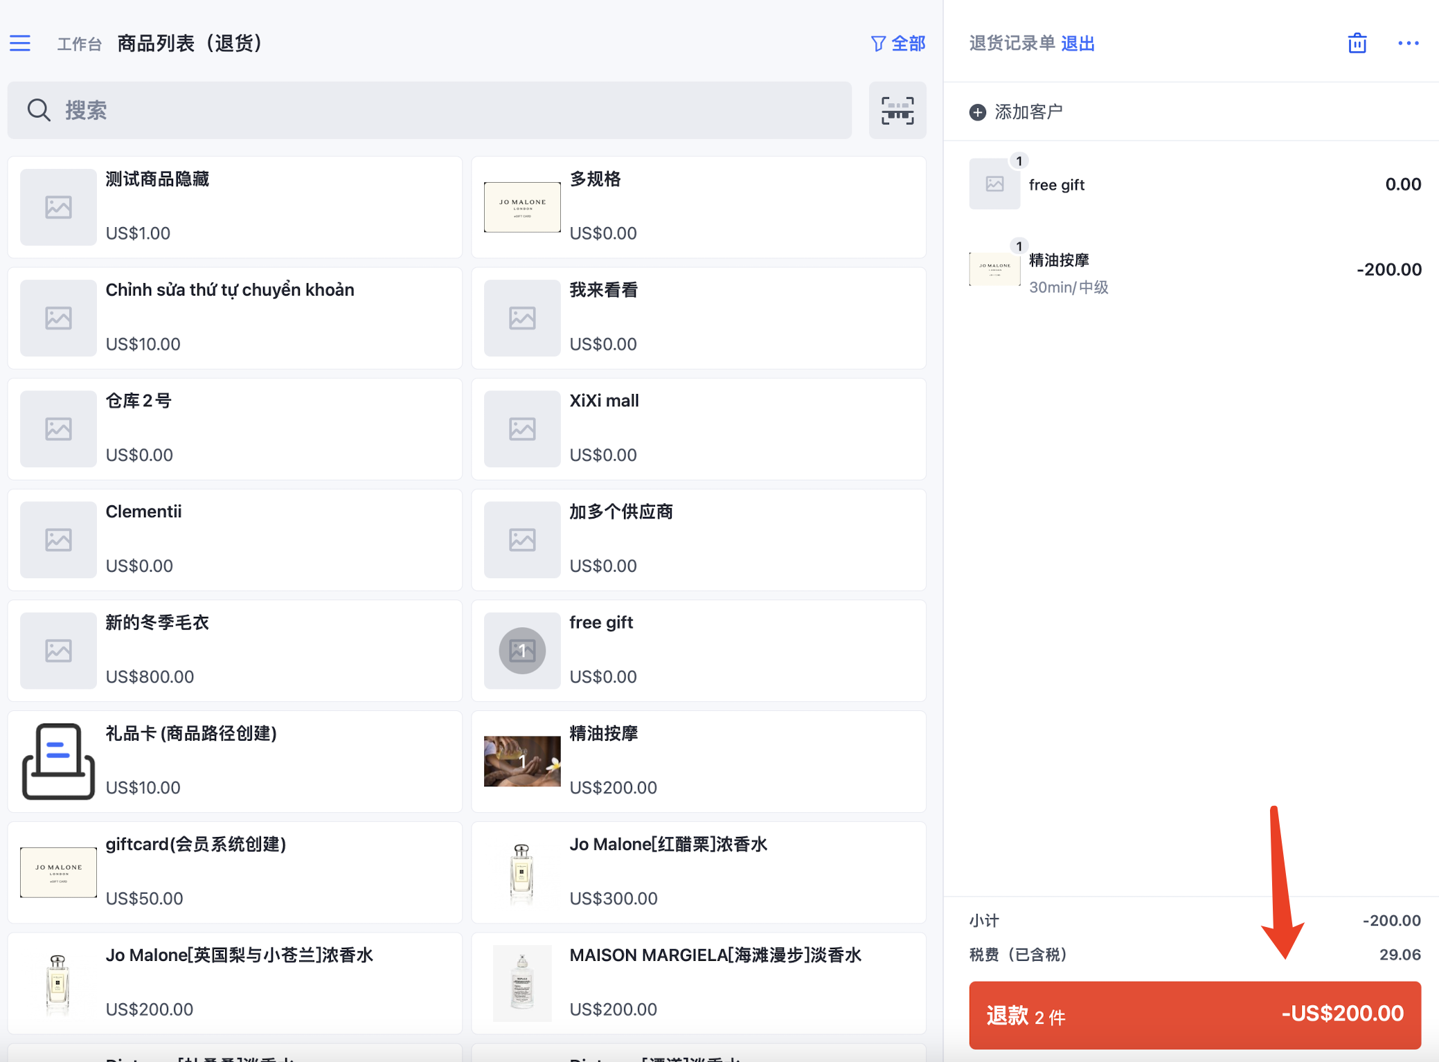Viewport: 1439px width, 1062px height.
Task: Open the 全部 filter
Action: pyautogui.click(x=898, y=44)
